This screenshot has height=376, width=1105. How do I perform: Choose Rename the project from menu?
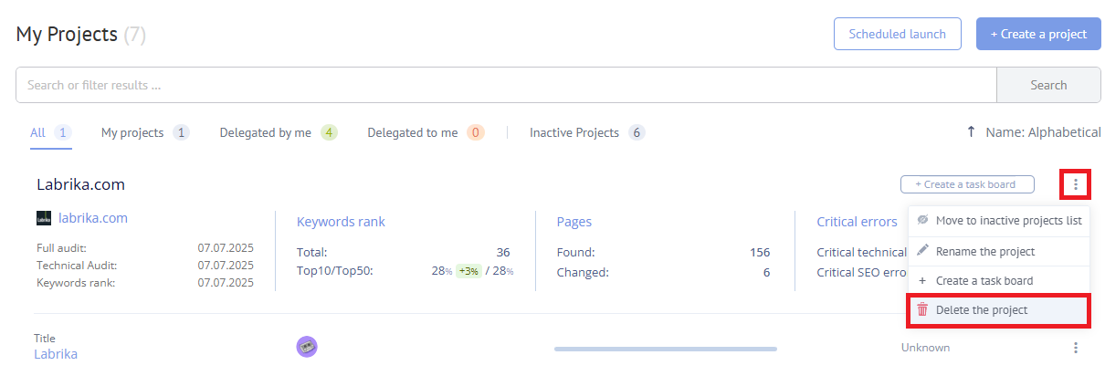coord(985,251)
